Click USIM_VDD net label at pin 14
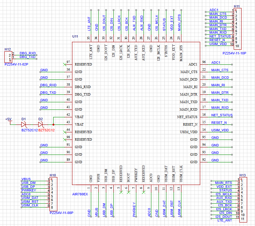 [x=220, y=130]
